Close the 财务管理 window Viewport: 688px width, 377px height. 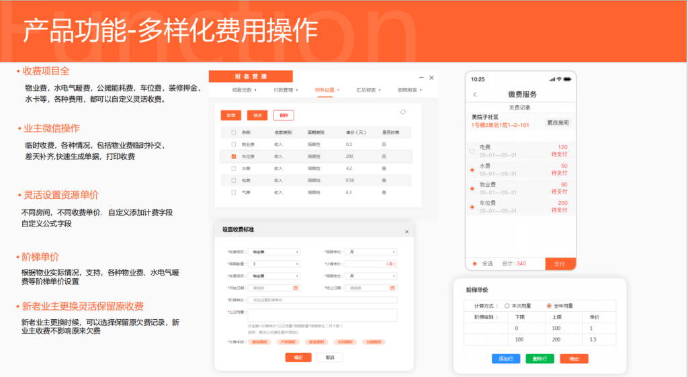[x=431, y=78]
